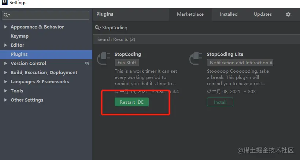
Task: Click the StopCoding Lite description text
Action: point(238,77)
